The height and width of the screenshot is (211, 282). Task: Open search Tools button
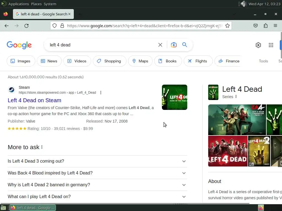263,61
